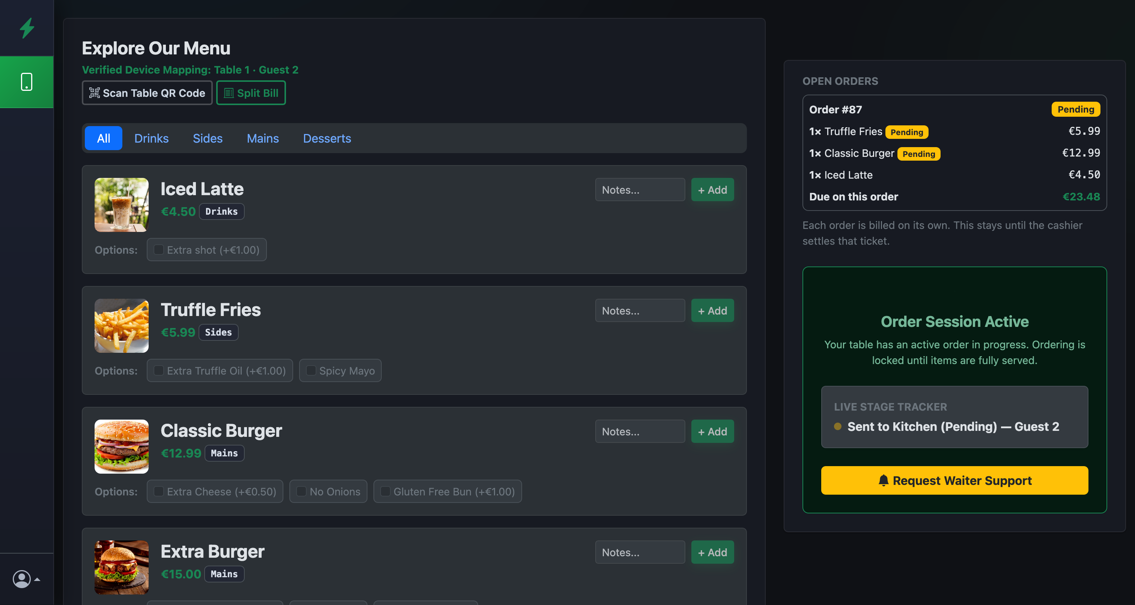Image resolution: width=1135 pixels, height=605 pixels.
Task: Click the €5.99 price in Order #87
Action: coord(1084,131)
